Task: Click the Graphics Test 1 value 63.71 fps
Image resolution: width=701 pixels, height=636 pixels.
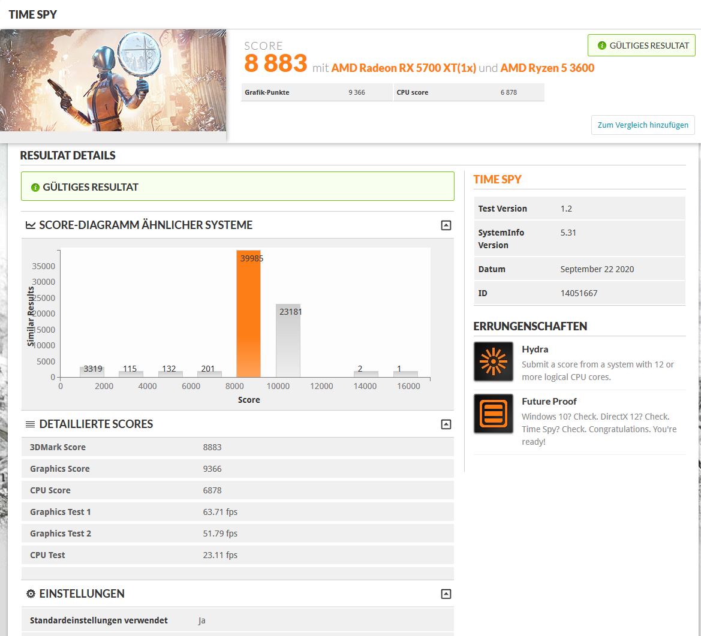Action: [x=220, y=512]
